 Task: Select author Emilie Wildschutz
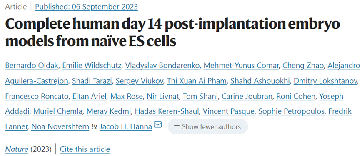(x=92, y=66)
